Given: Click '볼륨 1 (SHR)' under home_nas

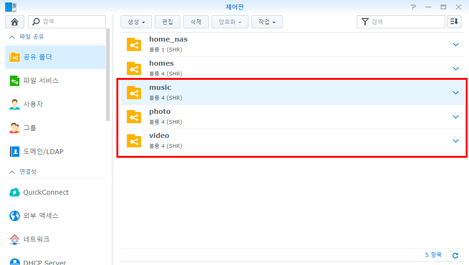Looking at the screenshot, I should click(166, 50).
